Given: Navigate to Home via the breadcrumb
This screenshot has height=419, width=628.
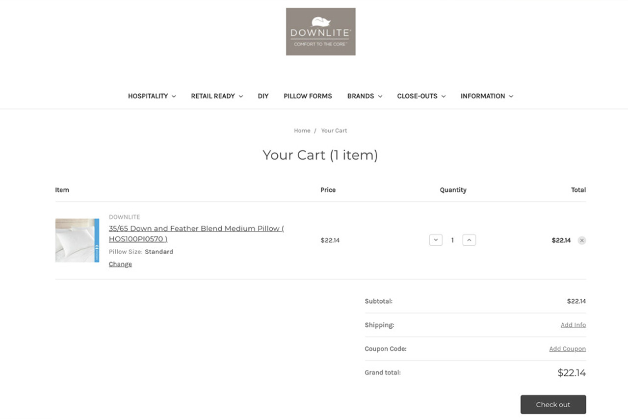Looking at the screenshot, I should [x=302, y=131].
